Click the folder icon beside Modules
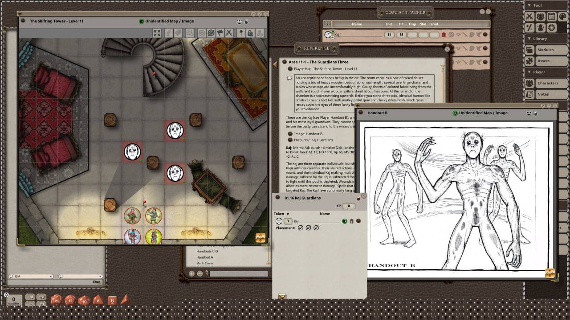Viewport: 570px width, 320px height. [x=529, y=50]
